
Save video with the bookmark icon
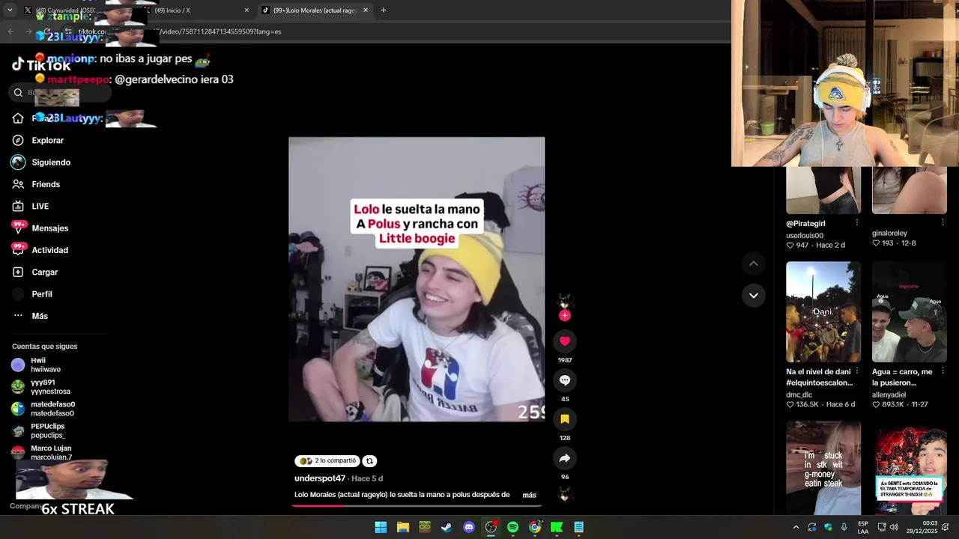[565, 419]
